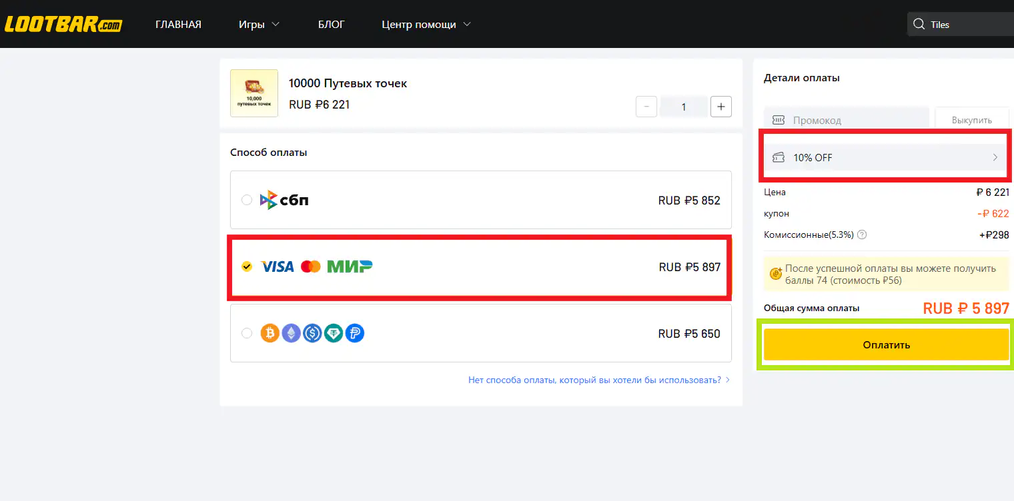The image size is (1014, 501).
Task: Click the Детали оплаты heading
Action: [x=802, y=78]
